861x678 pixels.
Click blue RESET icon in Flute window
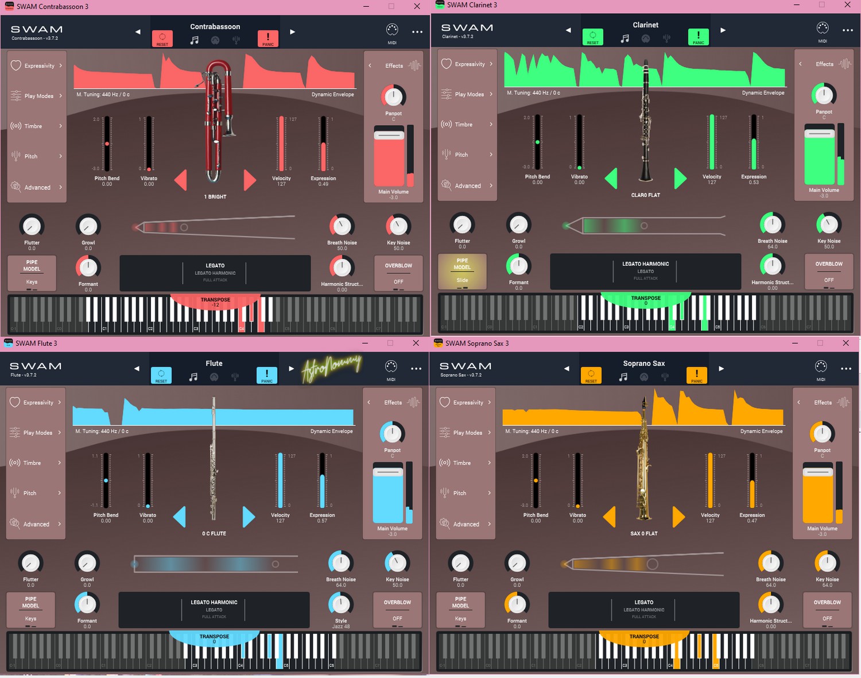coord(161,375)
